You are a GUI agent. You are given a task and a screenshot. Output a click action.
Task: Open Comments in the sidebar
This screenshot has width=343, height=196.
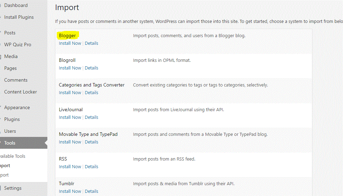coord(16,80)
